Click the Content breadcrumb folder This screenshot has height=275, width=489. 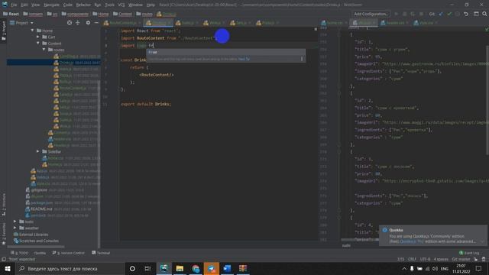tap(122, 14)
